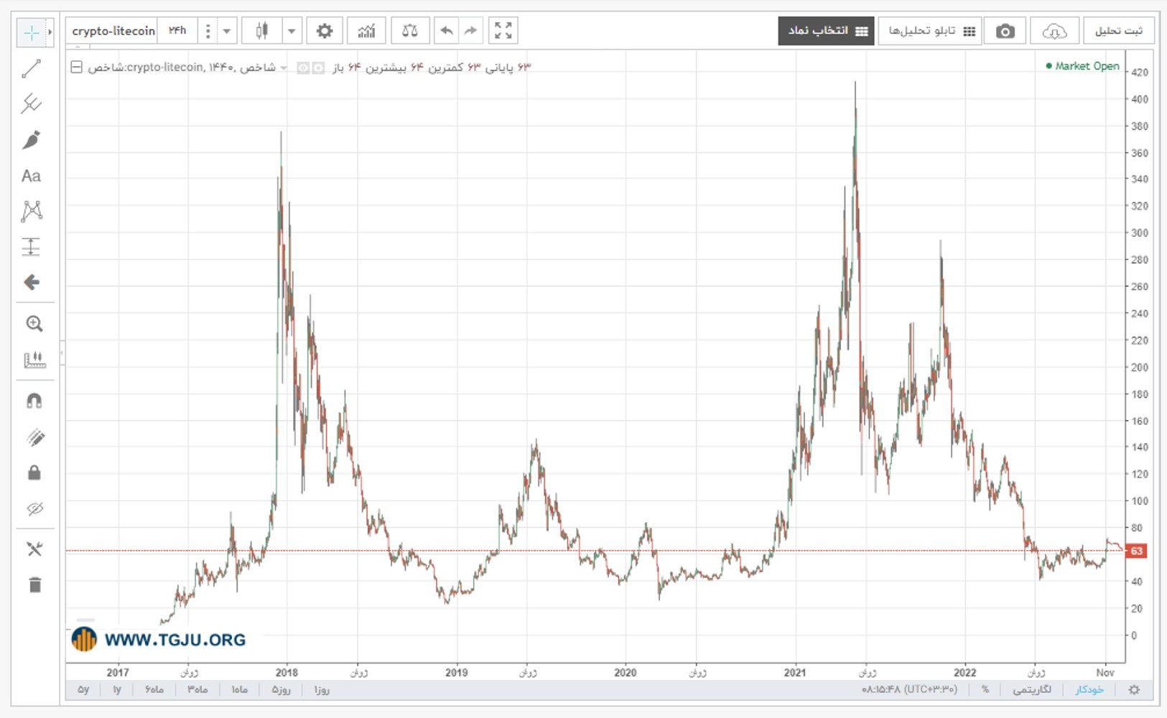Click the ثبت تحلیل submit analysis button
Image resolution: width=1167 pixels, height=718 pixels.
click(x=1118, y=31)
